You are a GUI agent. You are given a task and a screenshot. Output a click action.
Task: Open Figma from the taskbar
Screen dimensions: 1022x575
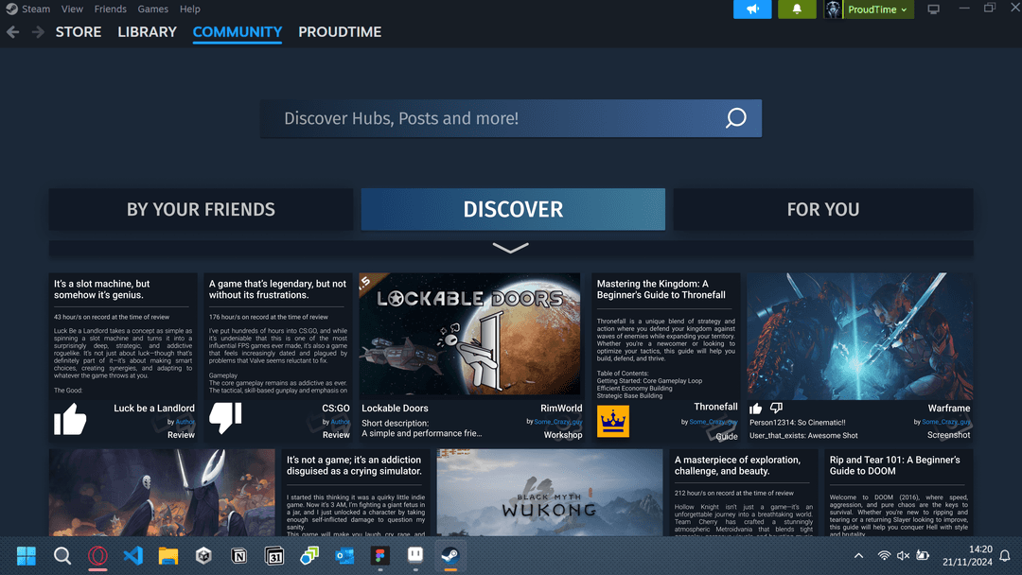[380, 555]
